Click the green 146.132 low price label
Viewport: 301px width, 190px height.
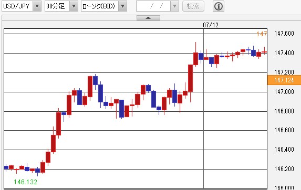pyautogui.click(x=26, y=182)
